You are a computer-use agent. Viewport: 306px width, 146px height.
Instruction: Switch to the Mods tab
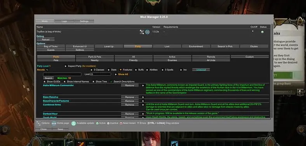(x=45, y=21)
